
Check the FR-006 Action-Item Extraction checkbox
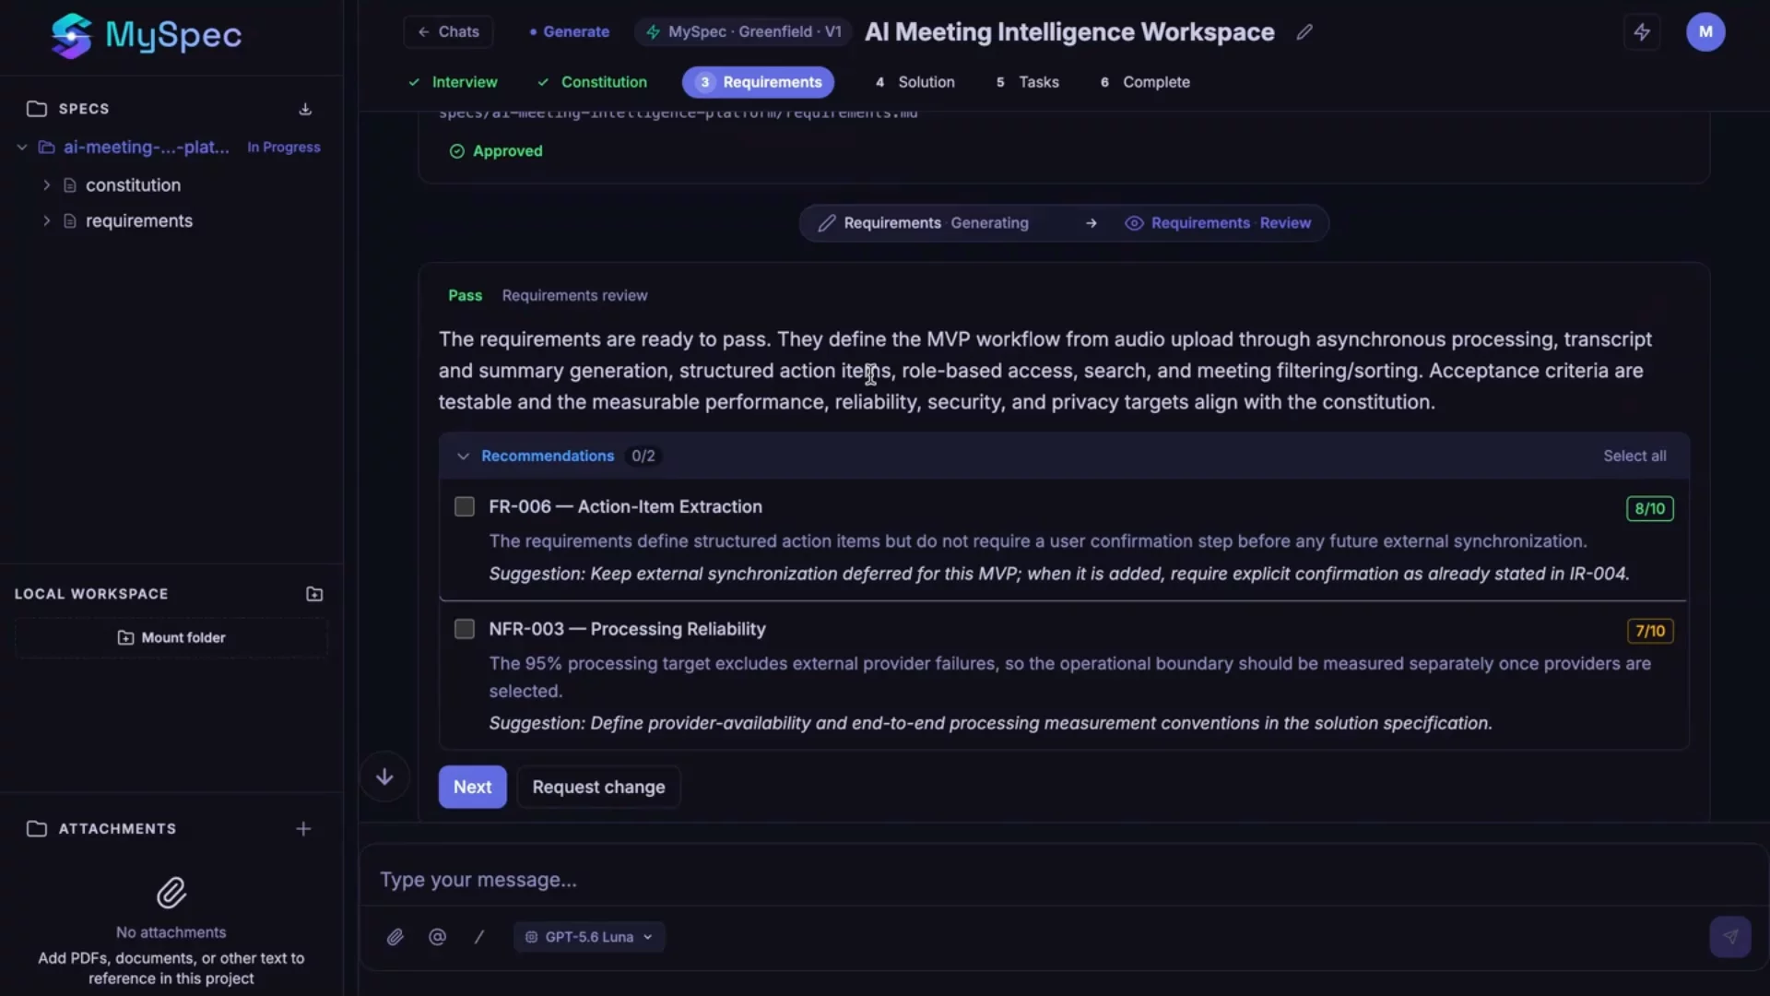(x=465, y=507)
